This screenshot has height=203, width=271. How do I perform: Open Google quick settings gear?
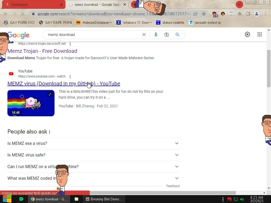[x=247, y=34]
